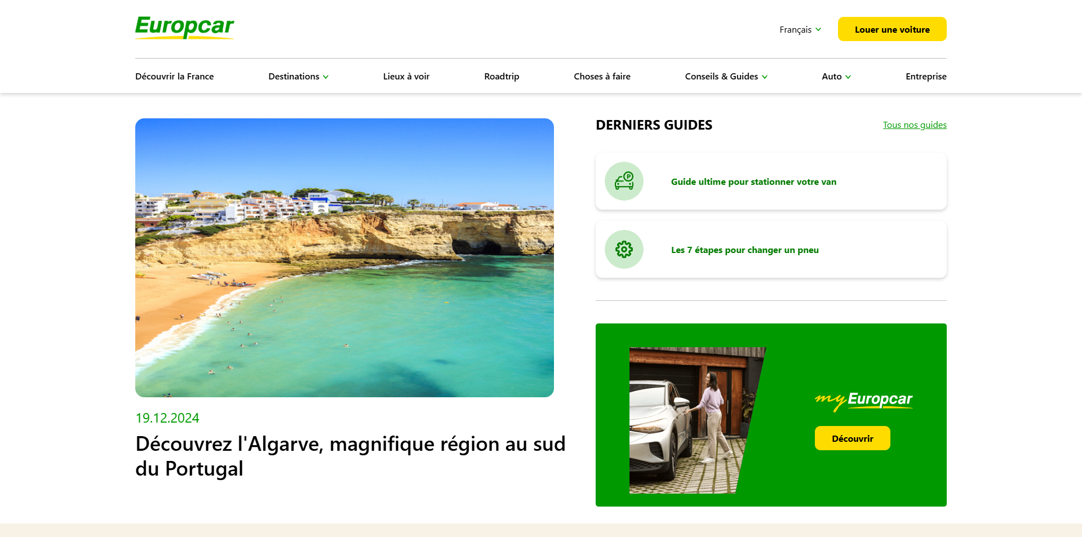Click the gear icon for tire guide

click(624, 250)
